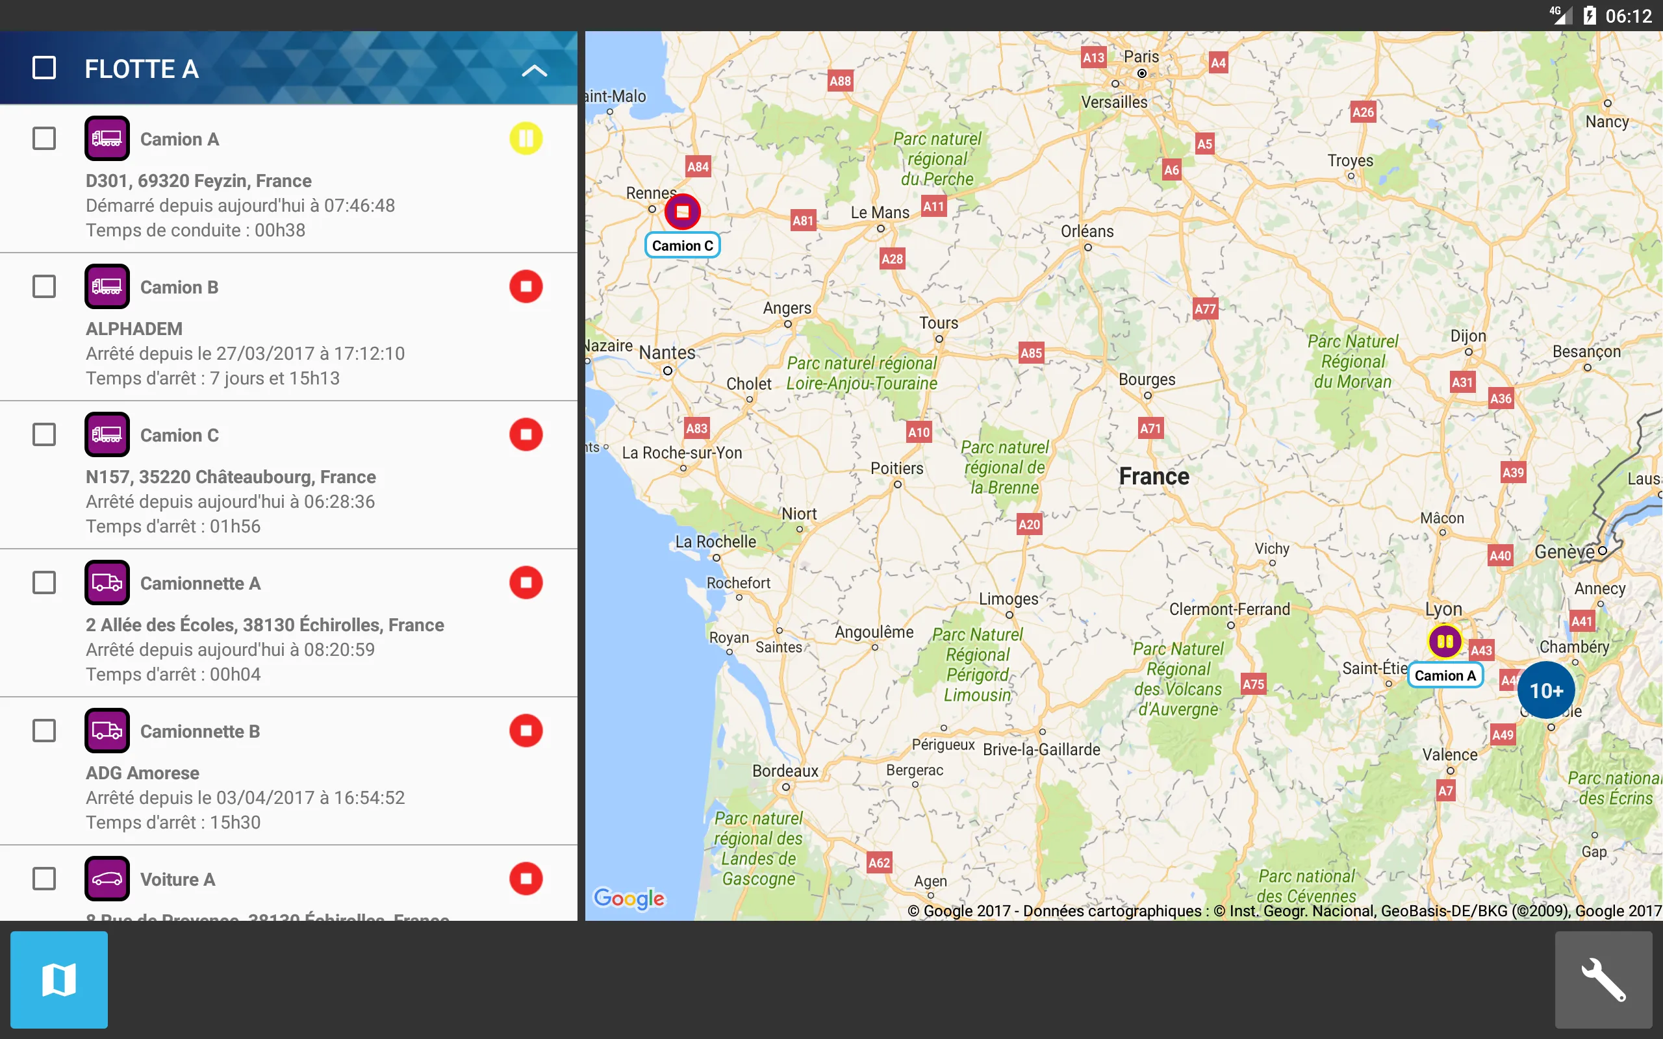1663x1039 pixels.
Task: Select the Camion A truck icon
Action: click(x=107, y=138)
